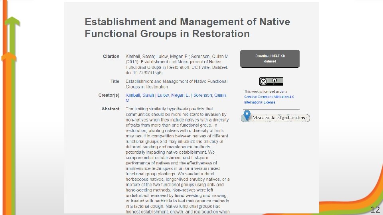Click the Citation field label
The width and height of the screenshot is (383, 215).
(111, 57)
